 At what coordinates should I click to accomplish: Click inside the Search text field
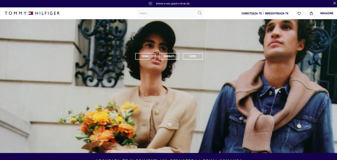click(x=167, y=13)
